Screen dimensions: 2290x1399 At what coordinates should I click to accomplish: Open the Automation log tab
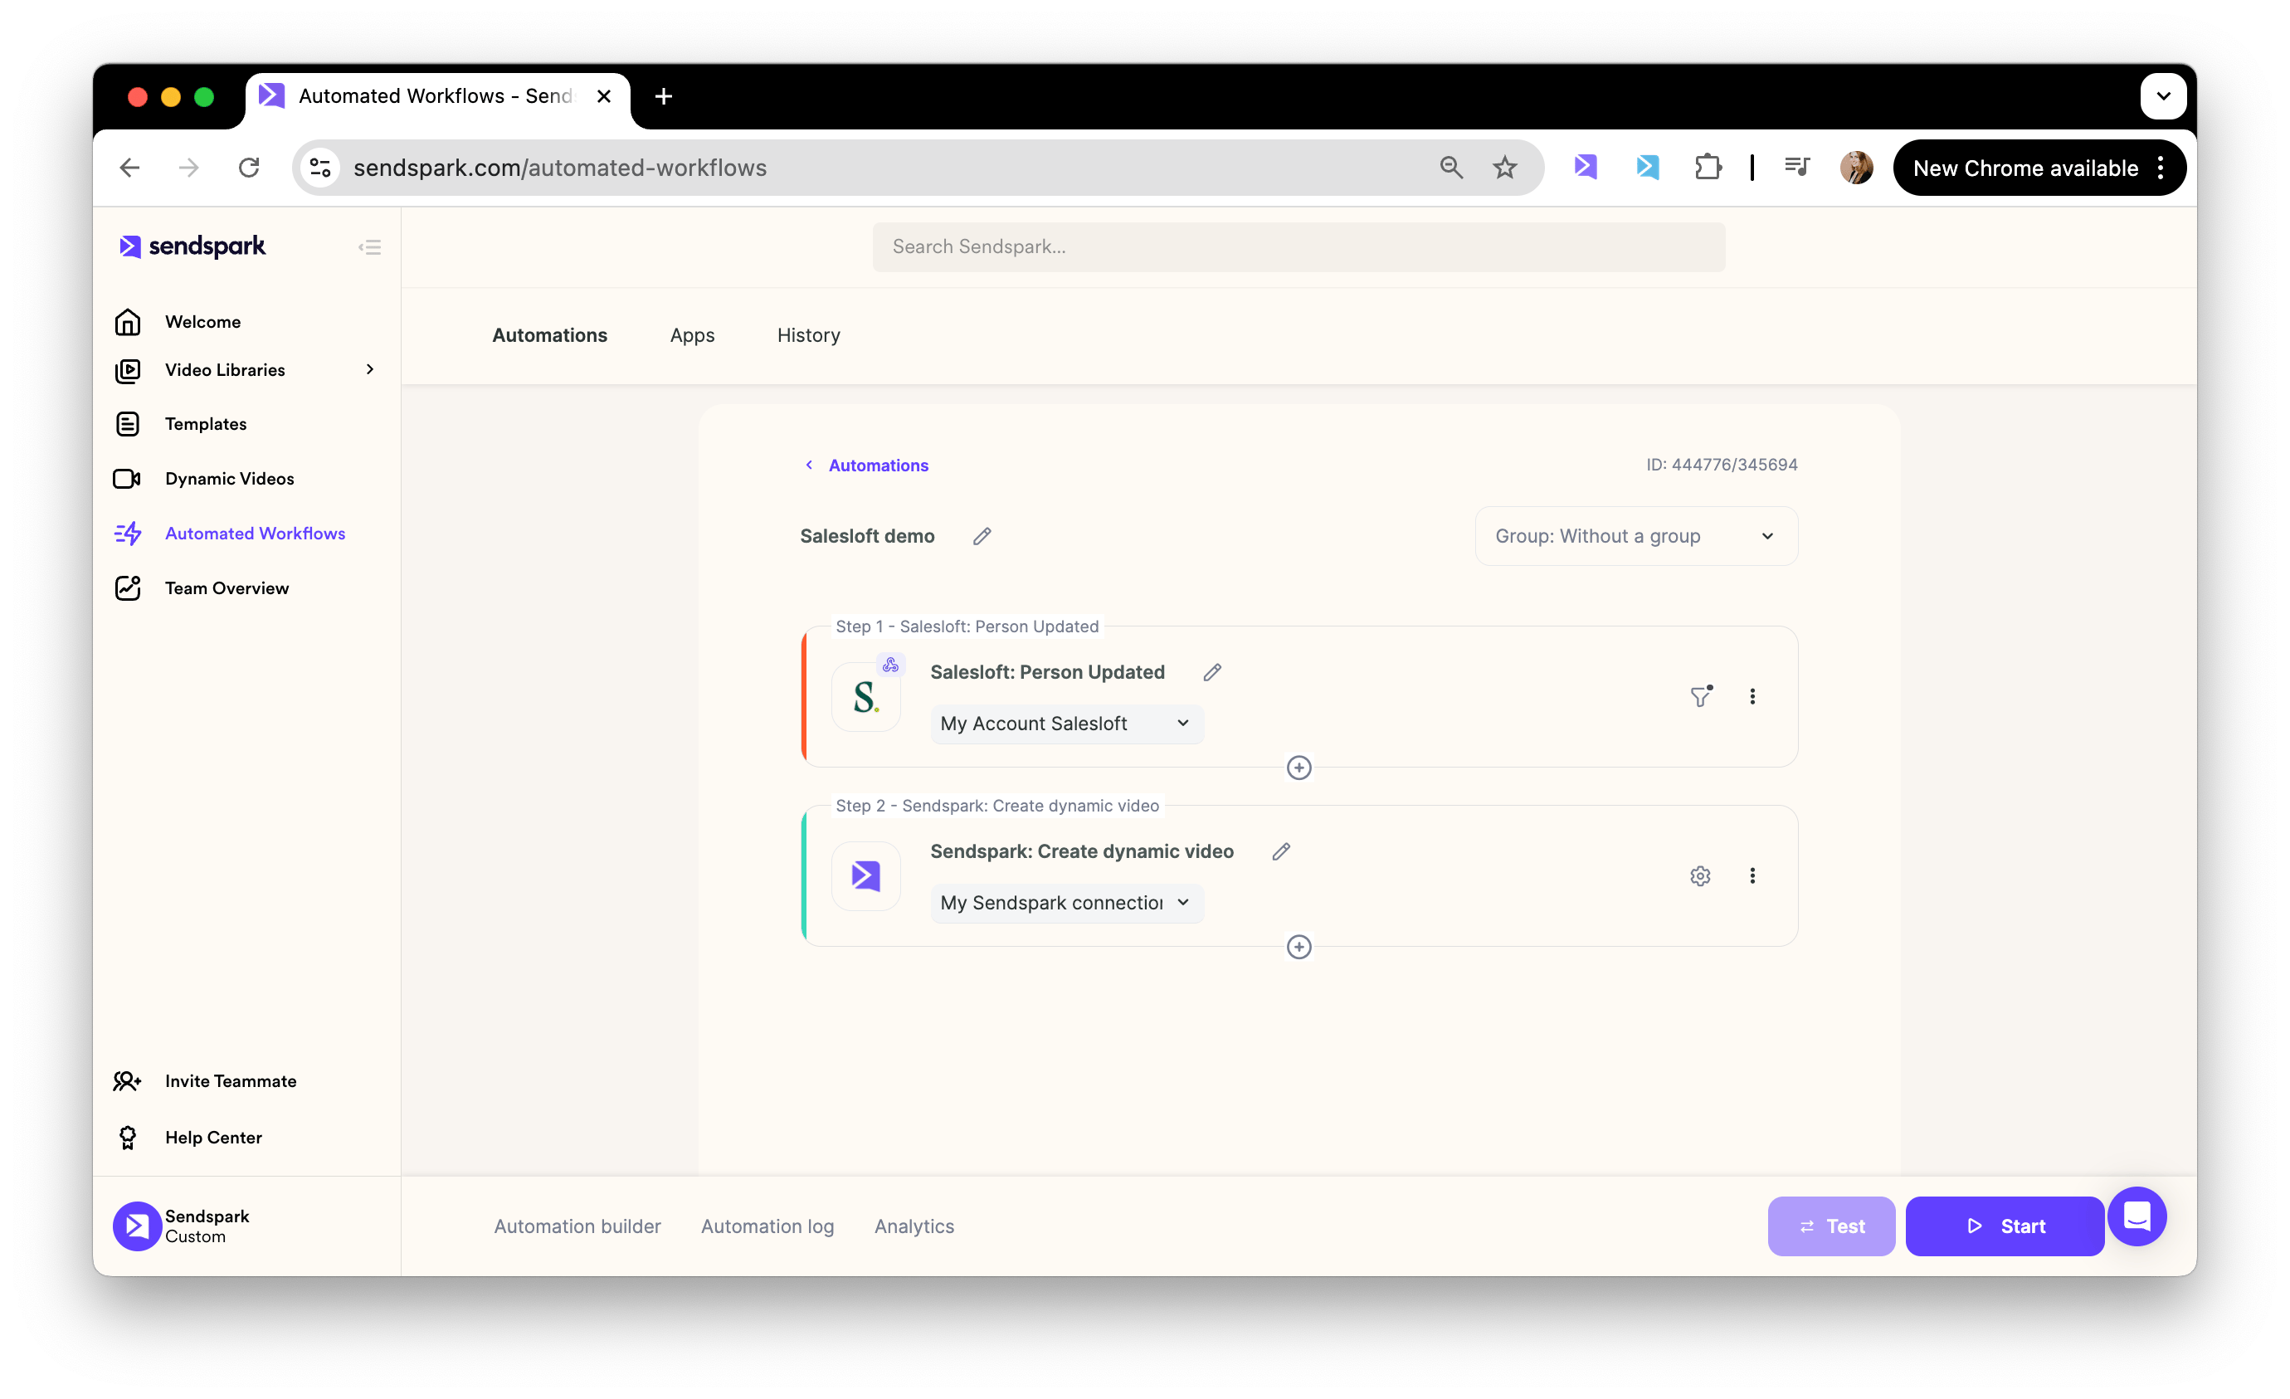[x=767, y=1227]
